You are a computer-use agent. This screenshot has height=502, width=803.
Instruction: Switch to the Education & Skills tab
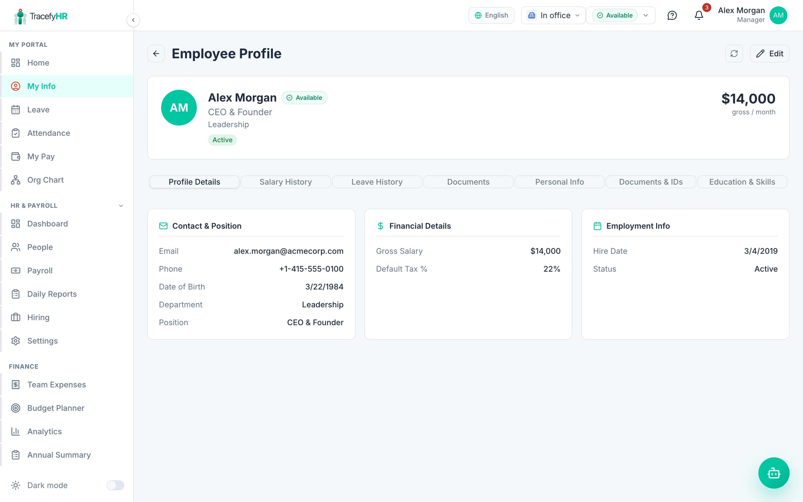[x=742, y=182]
